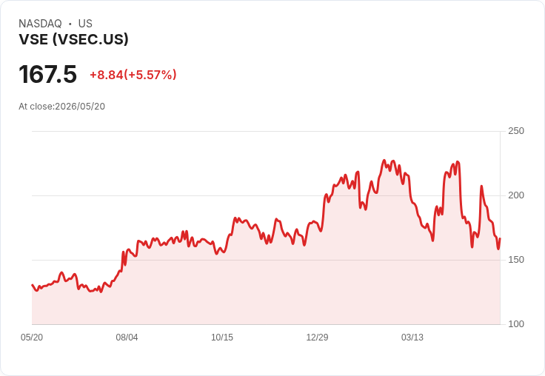Click the chart line's leftmost starting point

[x=33, y=285]
